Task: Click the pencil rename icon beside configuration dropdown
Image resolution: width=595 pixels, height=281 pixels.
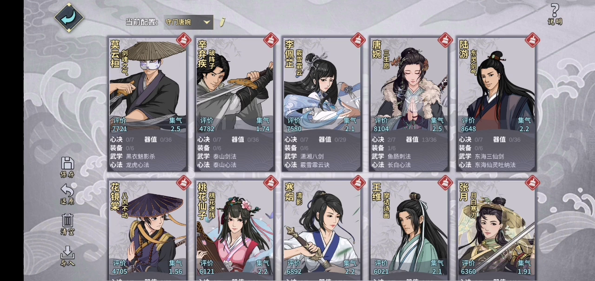Action: (x=222, y=22)
